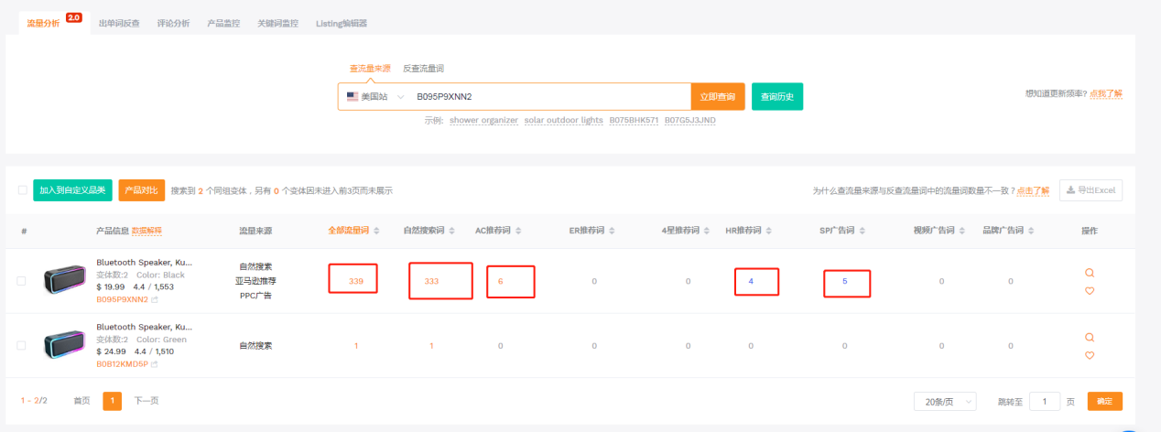Image resolution: width=1161 pixels, height=432 pixels.
Task: Switch to Listing编辑器 tab
Action: pos(342,23)
